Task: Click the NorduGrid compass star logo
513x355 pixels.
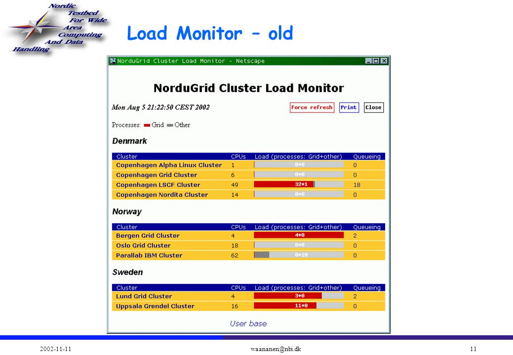Action: pos(35,28)
